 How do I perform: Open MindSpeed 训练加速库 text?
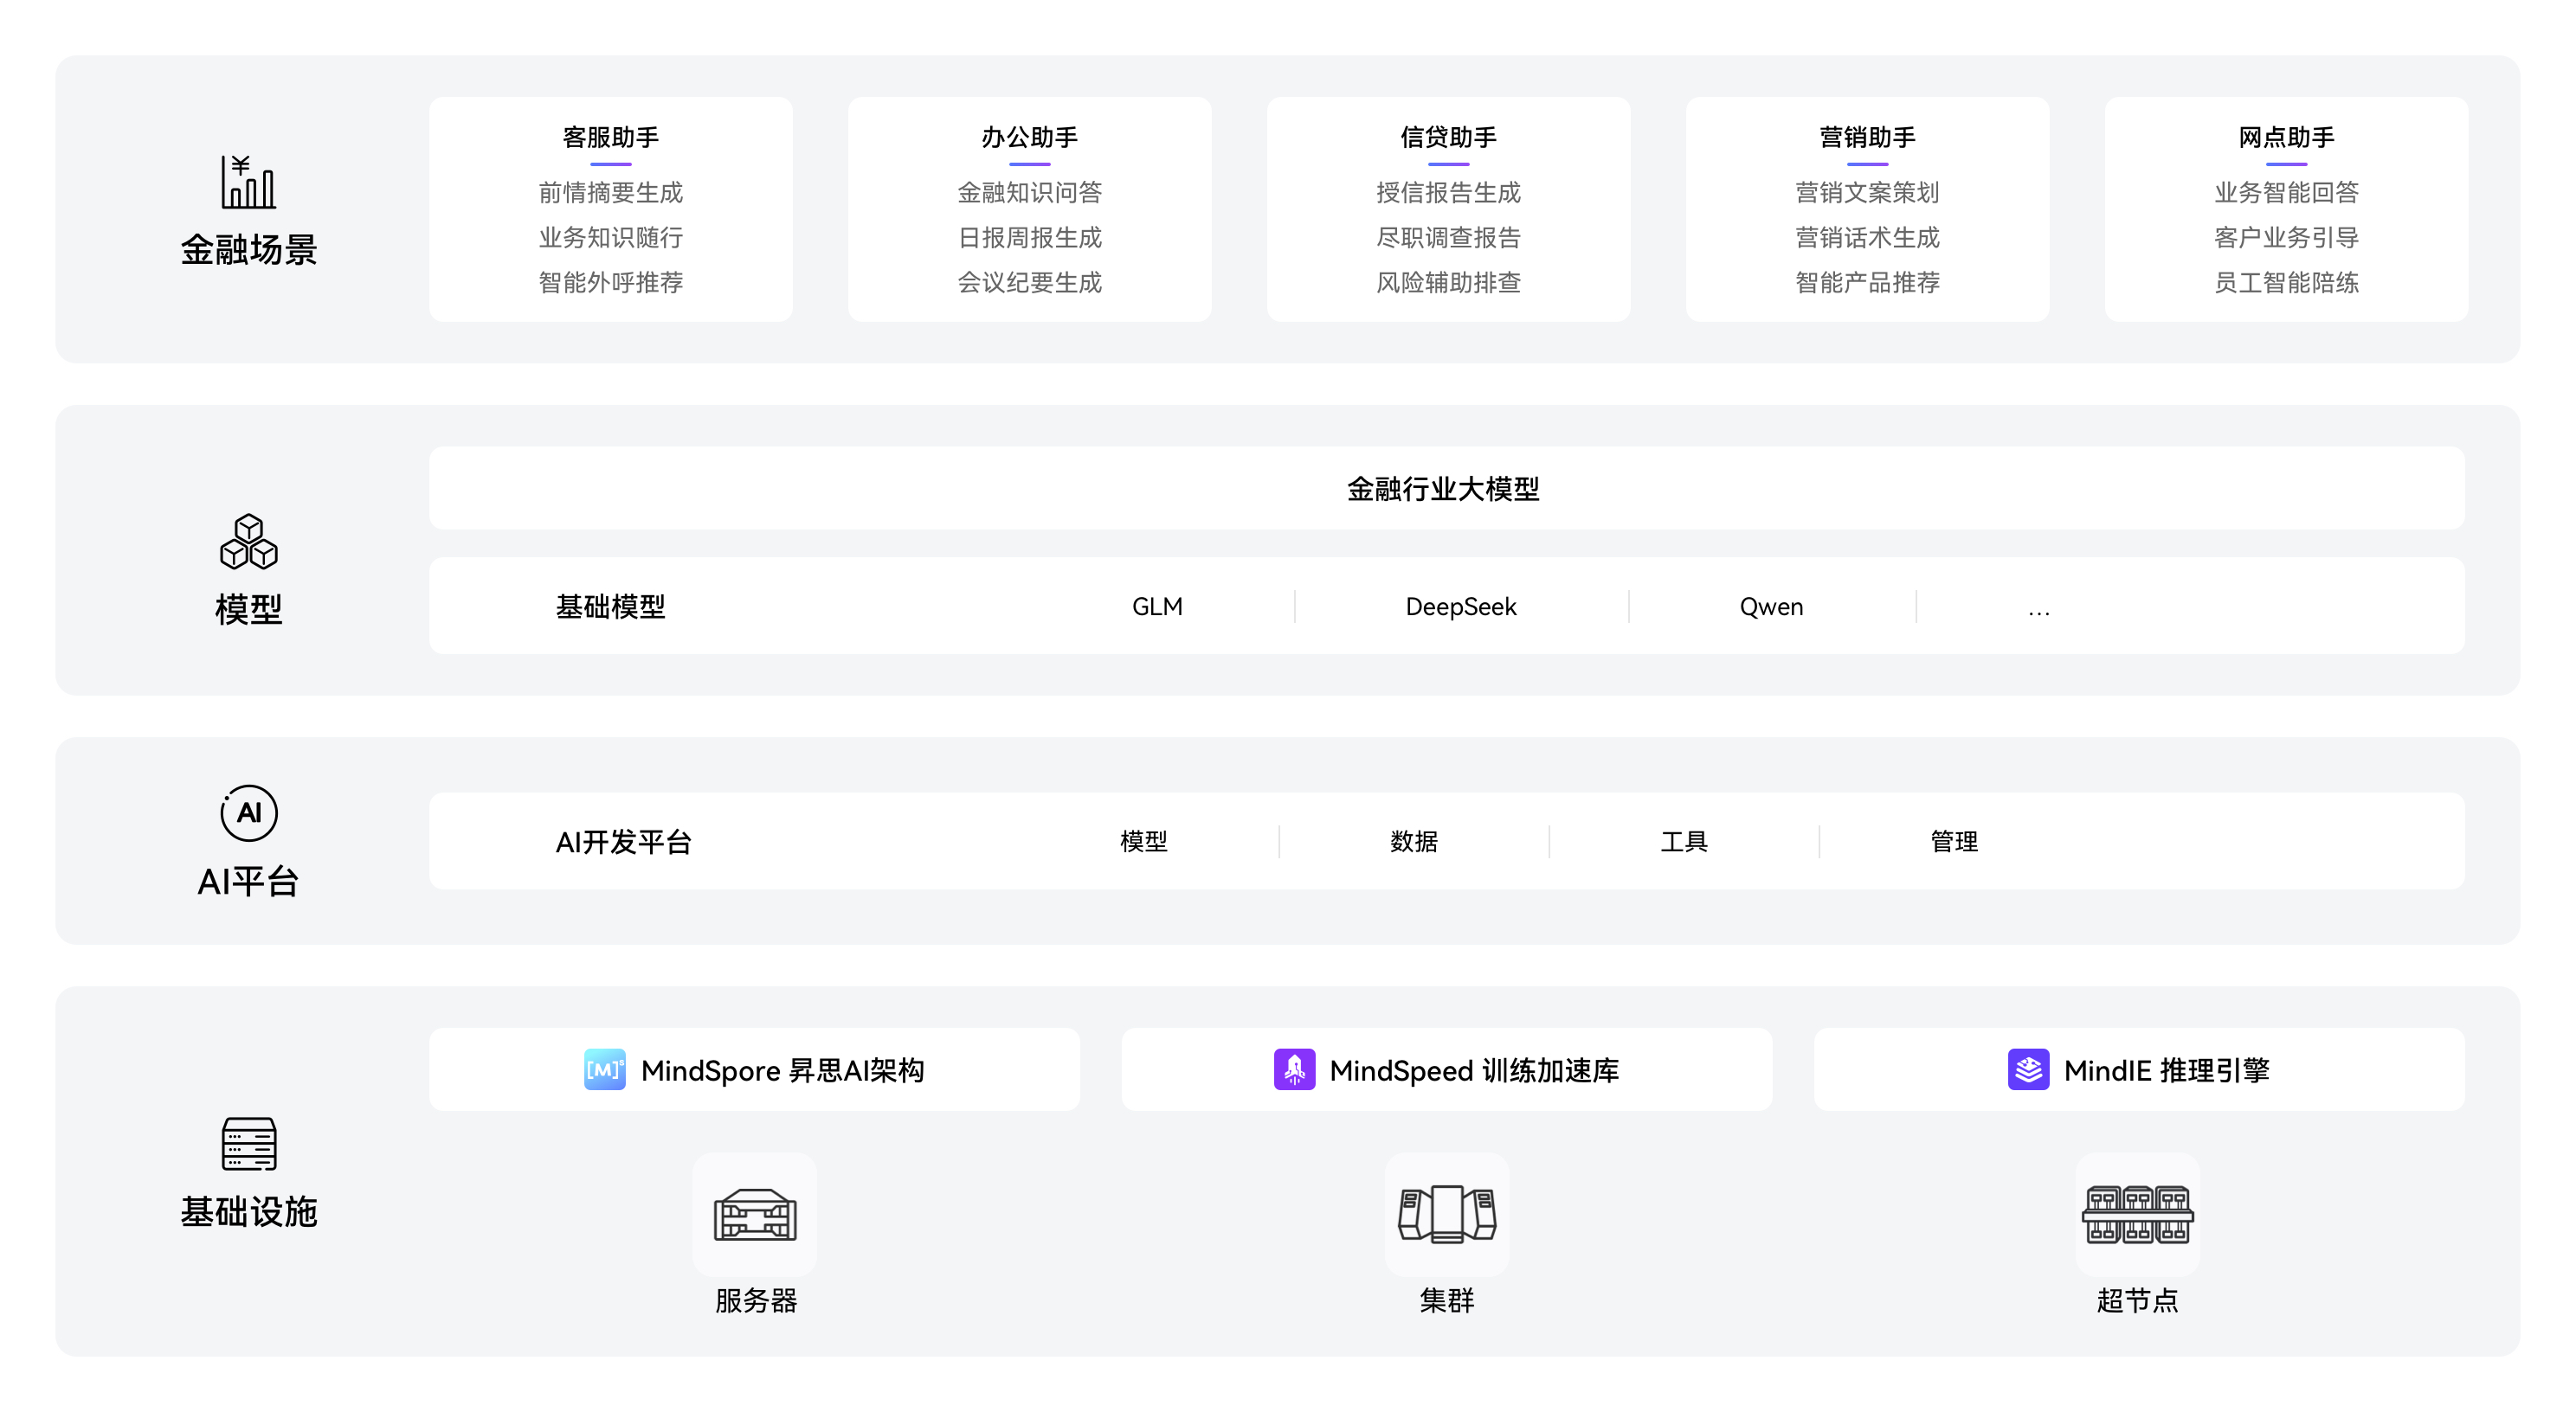pyautogui.click(x=1474, y=1070)
